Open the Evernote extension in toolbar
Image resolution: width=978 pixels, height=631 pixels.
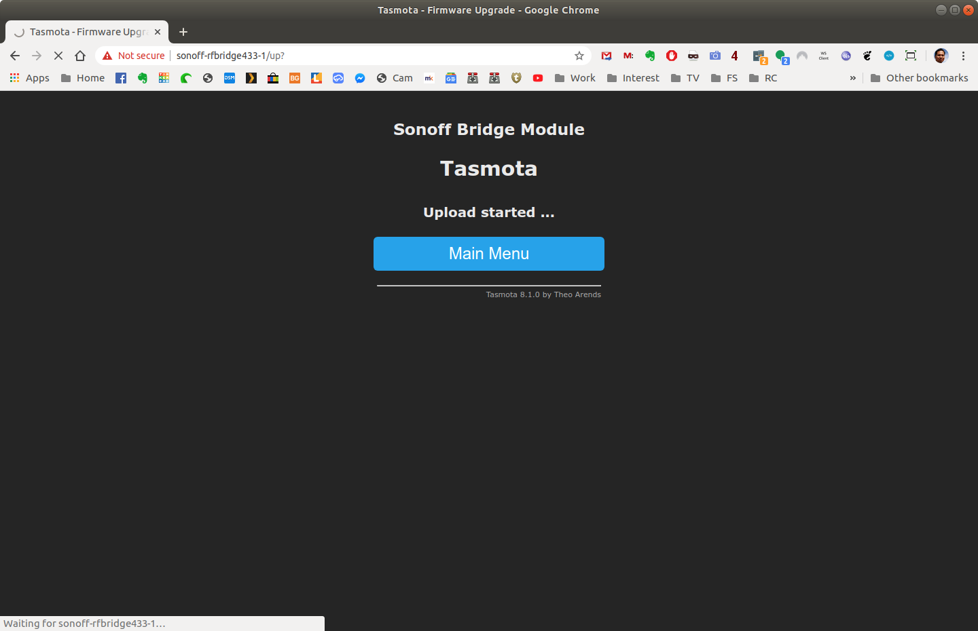[x=650, y=56]
